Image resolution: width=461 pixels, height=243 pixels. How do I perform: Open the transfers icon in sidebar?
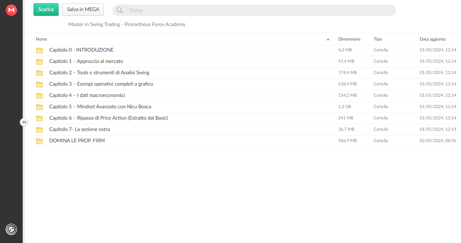[x=11, y=229]
